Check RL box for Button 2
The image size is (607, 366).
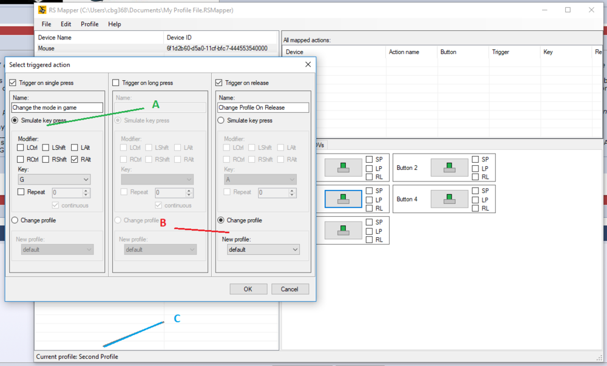coord(475,177)
